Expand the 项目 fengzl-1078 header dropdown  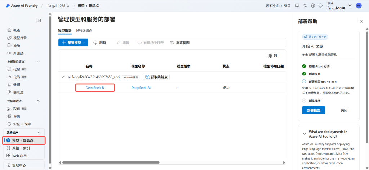(350, 6)
